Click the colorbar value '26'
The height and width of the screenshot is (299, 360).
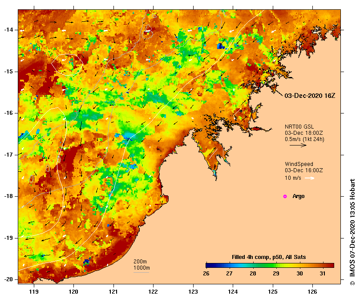[x=206, y=274]
